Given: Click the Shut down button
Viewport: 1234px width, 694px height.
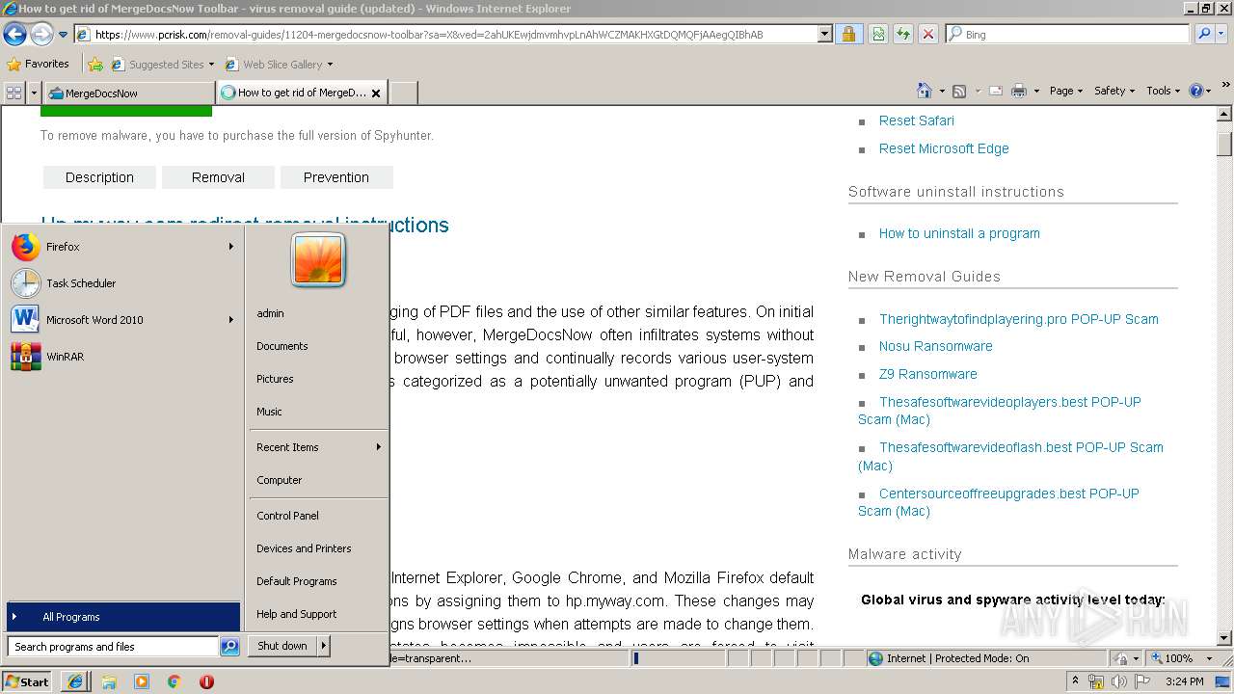Looking at the screenshot, I should [282, 646].
